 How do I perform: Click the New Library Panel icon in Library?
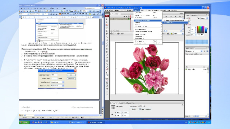tap(207, 51)
